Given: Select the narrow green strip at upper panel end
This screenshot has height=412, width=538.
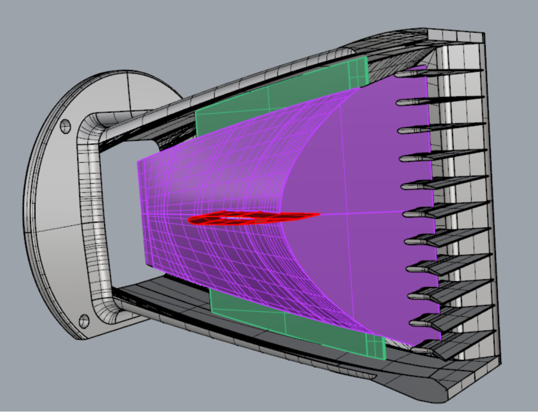Looking at the screenshot, I should [x=358, y=73].
